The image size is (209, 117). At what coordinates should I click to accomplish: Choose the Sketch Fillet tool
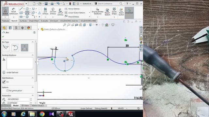33,17
